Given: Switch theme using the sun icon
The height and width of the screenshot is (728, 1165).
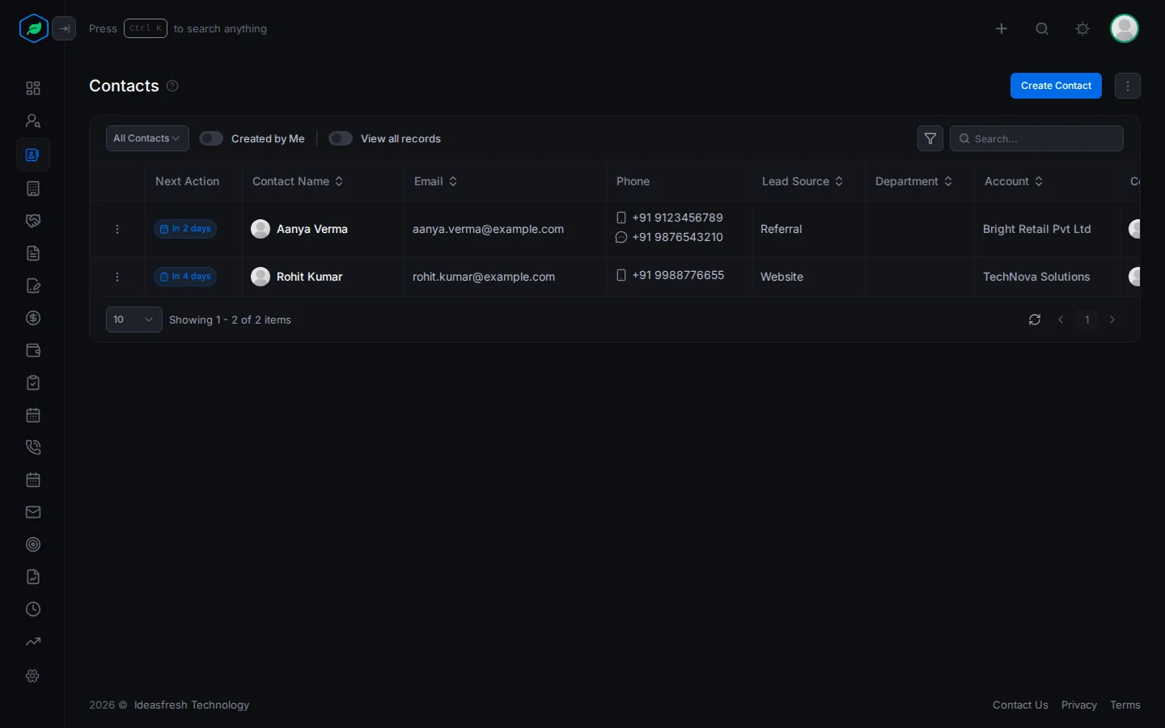Looking at the screenshot, I should tap(1082, 28).
